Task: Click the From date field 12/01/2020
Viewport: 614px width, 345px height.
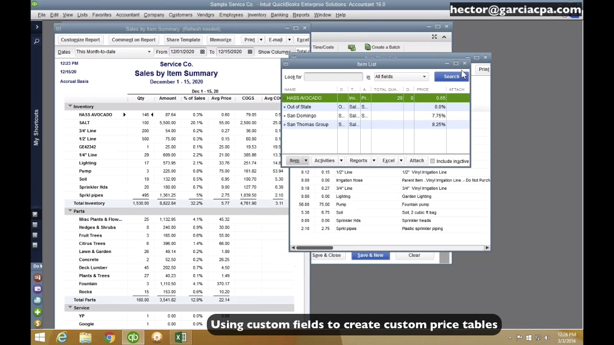Action: pyautogui.click(x=184, y=52)
